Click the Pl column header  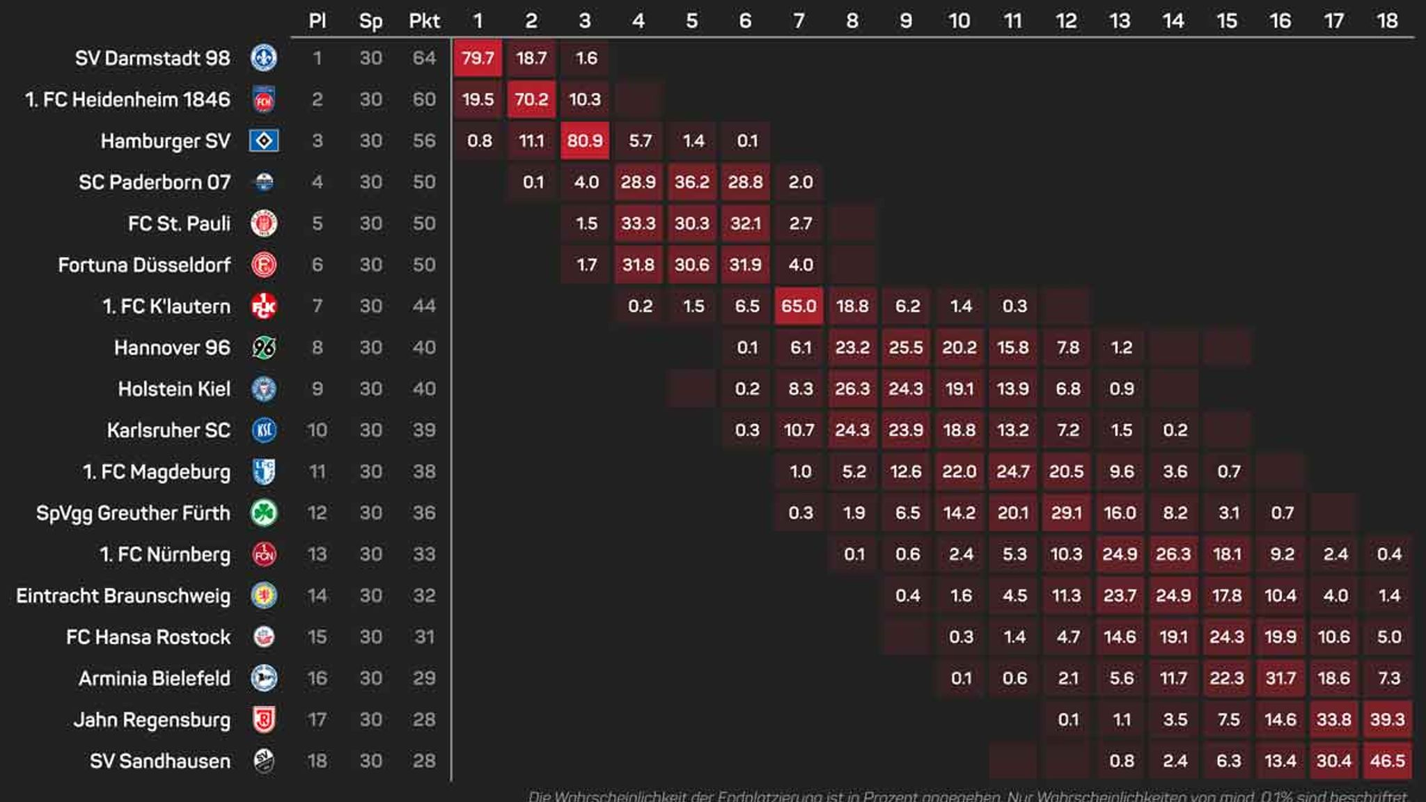tap(317, 21)
